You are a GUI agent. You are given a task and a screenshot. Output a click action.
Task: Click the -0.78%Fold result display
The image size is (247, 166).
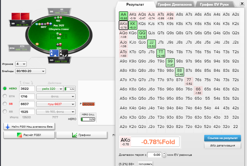click(155, 142)
